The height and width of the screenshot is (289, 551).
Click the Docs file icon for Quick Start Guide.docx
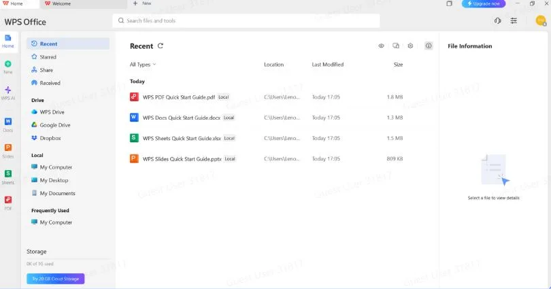click(134, 117)
